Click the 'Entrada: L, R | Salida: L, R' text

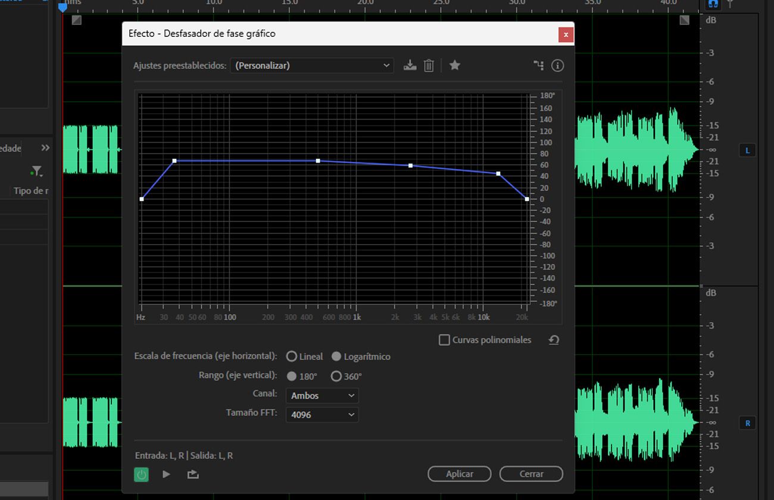pyautogui.click(x=184, y=455)
